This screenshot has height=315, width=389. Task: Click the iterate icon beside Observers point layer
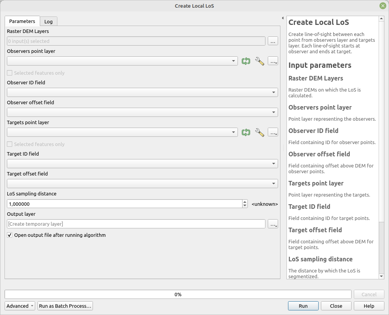click(x=246, y=61)
